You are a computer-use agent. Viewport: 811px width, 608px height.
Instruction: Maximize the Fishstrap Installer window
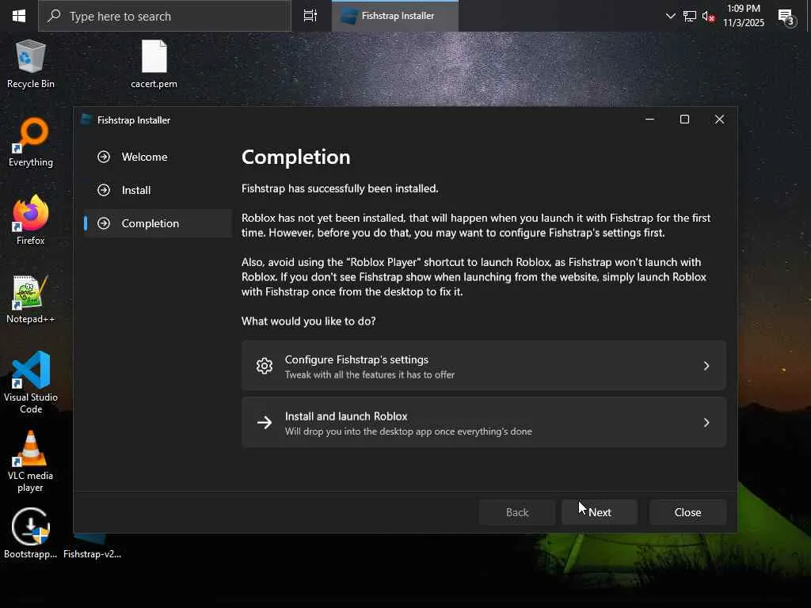[684, 120]
